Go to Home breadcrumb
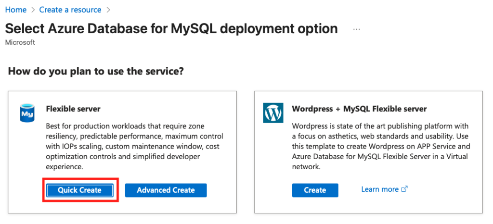 pyautogui.click(x=16, y=10)
